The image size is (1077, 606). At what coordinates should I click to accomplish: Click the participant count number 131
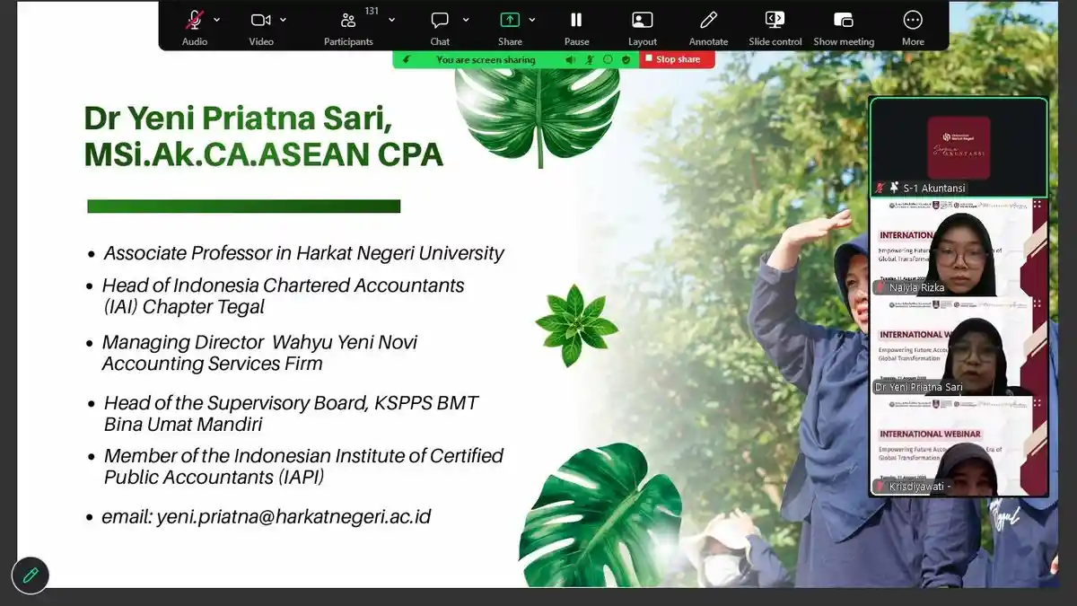[x=372, y=10]
